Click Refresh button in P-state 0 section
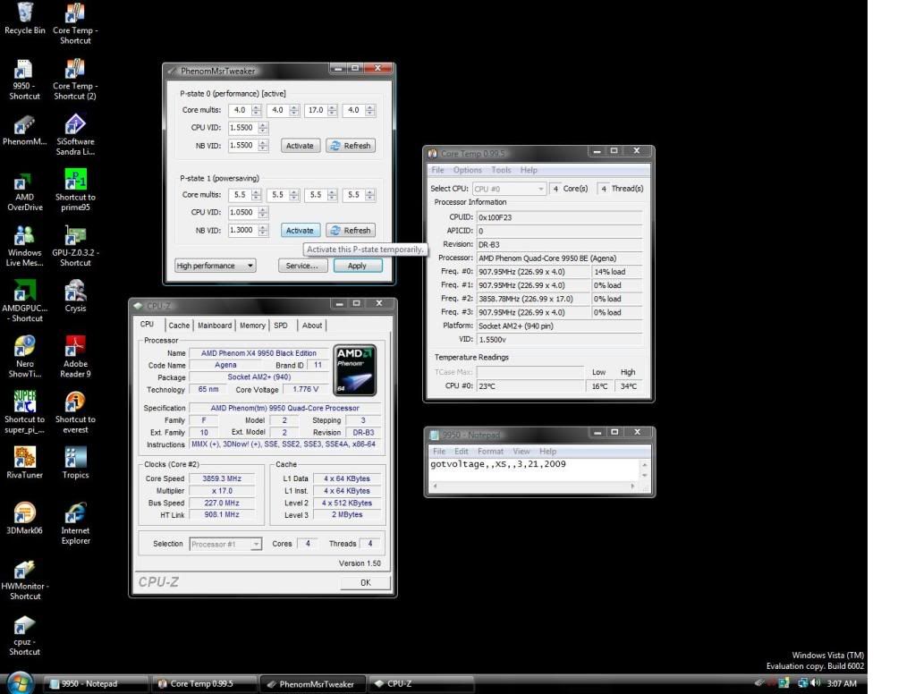 (x=350, y=146)
